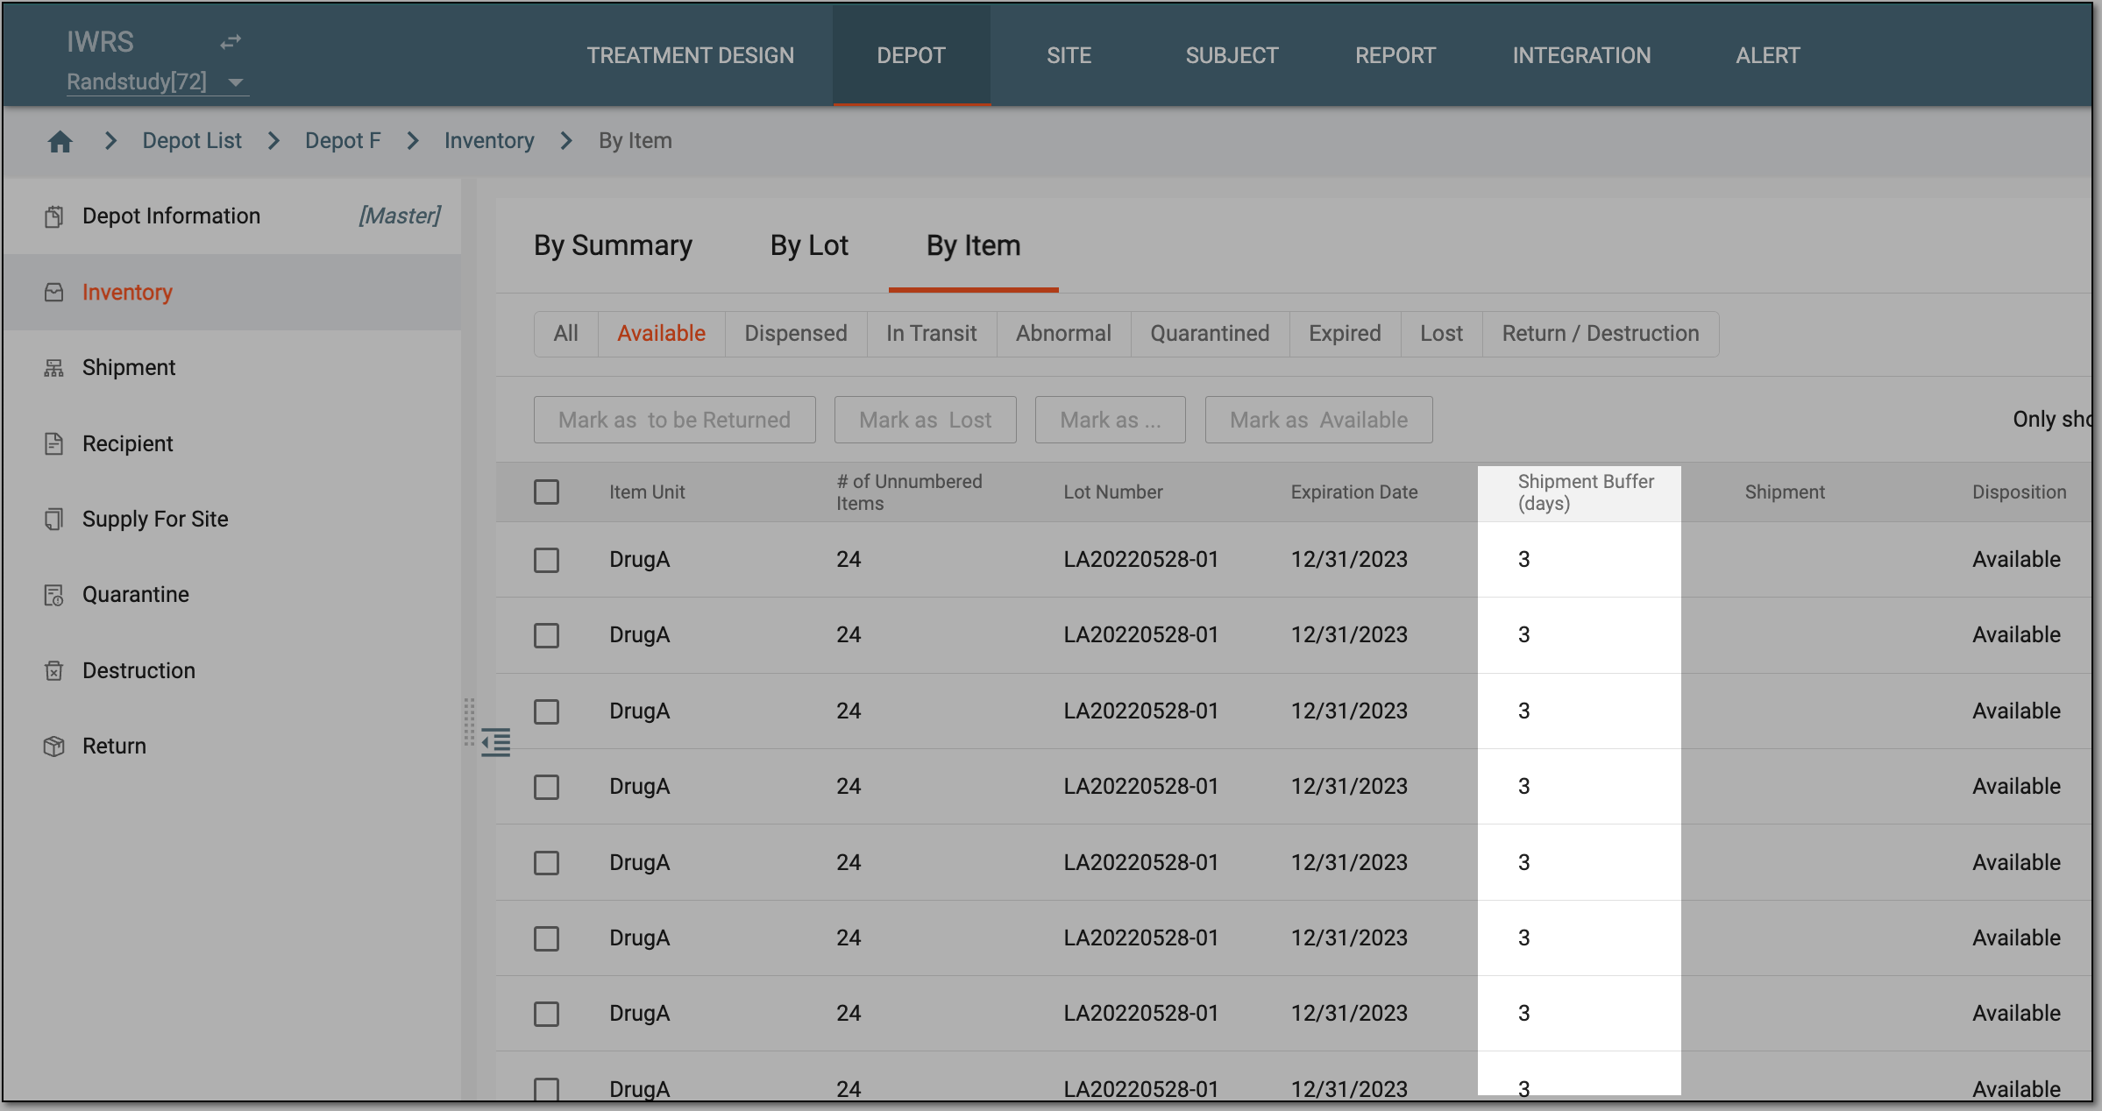Click the Shipment sidebar icon
Screen dimensions: 2102x1111
coord(54,368)
